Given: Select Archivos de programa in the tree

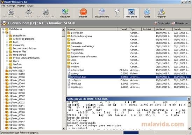Looking at the screenshot, I should click(x=24, y=39).
